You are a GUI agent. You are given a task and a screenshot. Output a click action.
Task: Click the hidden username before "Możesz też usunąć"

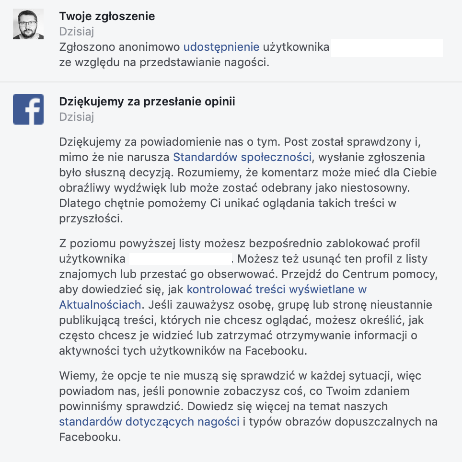(x=180, y=259)
